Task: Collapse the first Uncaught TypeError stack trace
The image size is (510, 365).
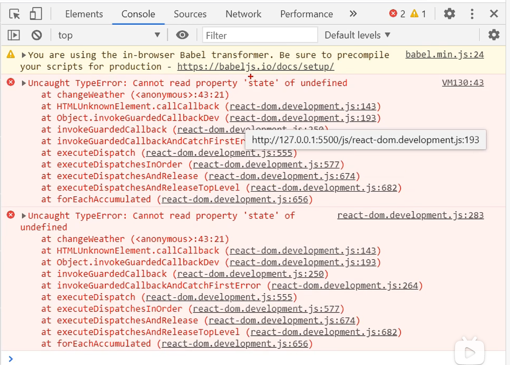Action: pos(24,83)
